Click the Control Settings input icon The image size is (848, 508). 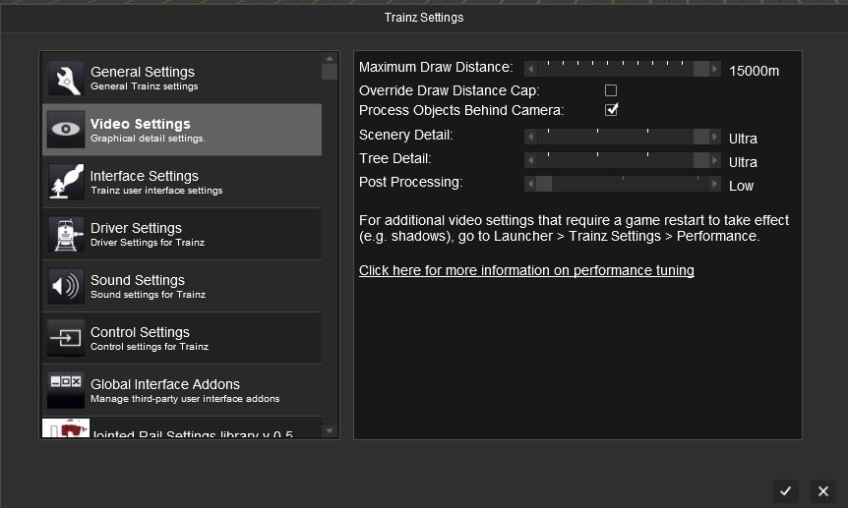66,338
